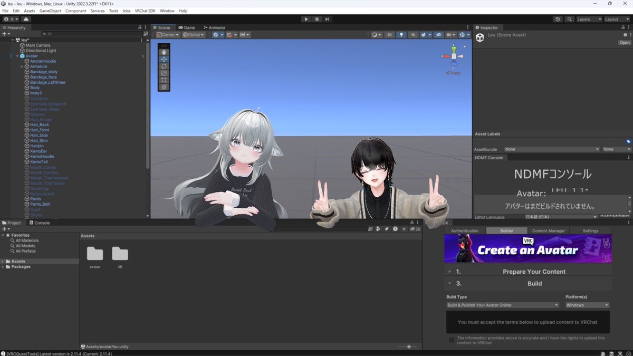
Task: Open the Platform(s) Windows dropdown
Action: coord(587,305)
